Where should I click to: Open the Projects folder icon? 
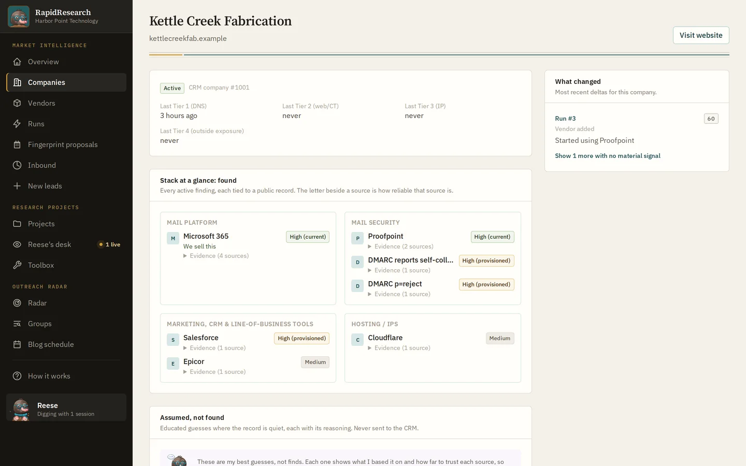point(17,224)
